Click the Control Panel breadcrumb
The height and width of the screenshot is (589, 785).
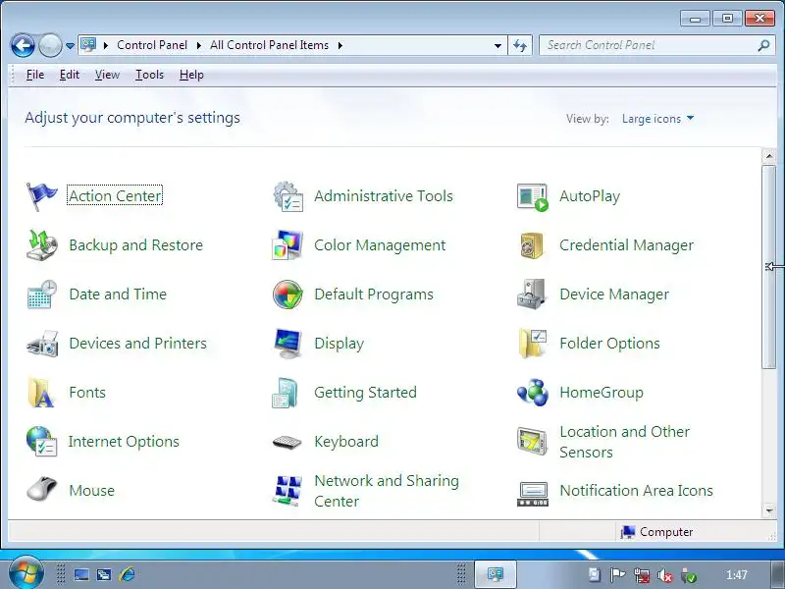tap(152, 45)
